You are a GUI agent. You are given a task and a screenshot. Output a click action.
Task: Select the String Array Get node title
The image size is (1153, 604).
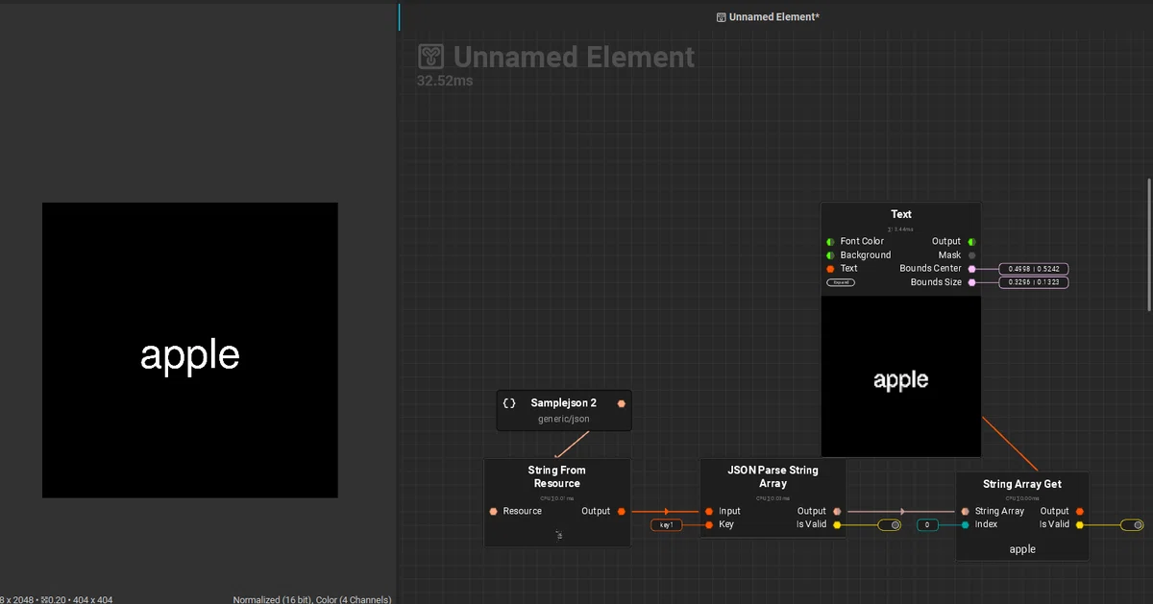pos(1022,485)
